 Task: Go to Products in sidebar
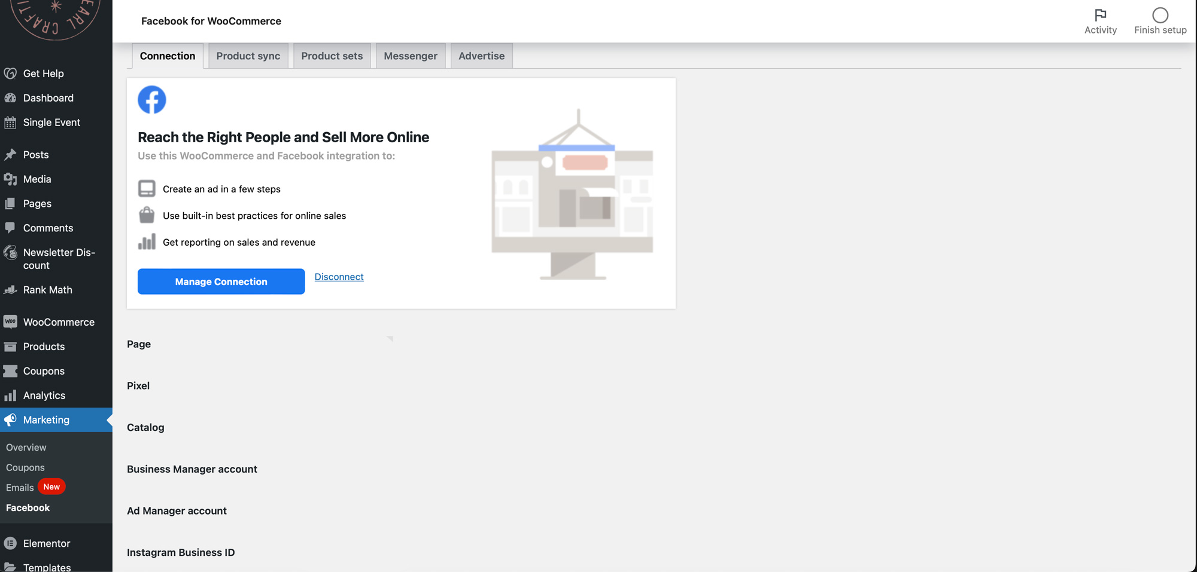point(44,347)
